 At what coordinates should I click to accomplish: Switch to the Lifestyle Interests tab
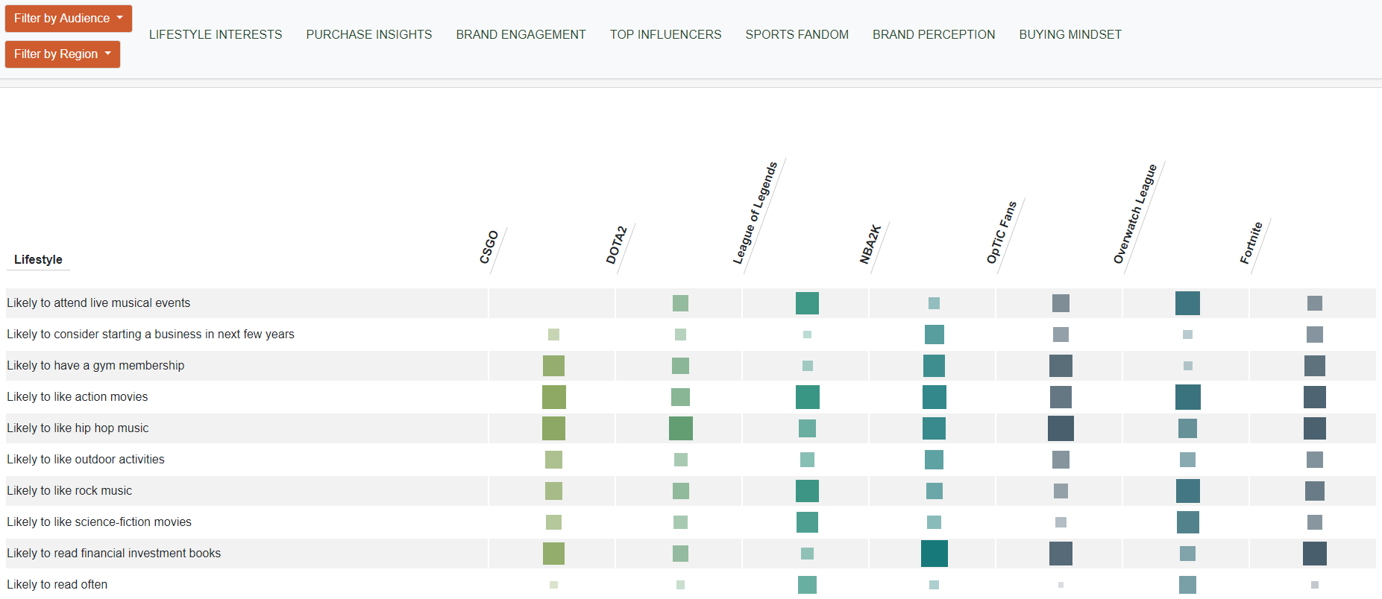click(x=216, y=34)
